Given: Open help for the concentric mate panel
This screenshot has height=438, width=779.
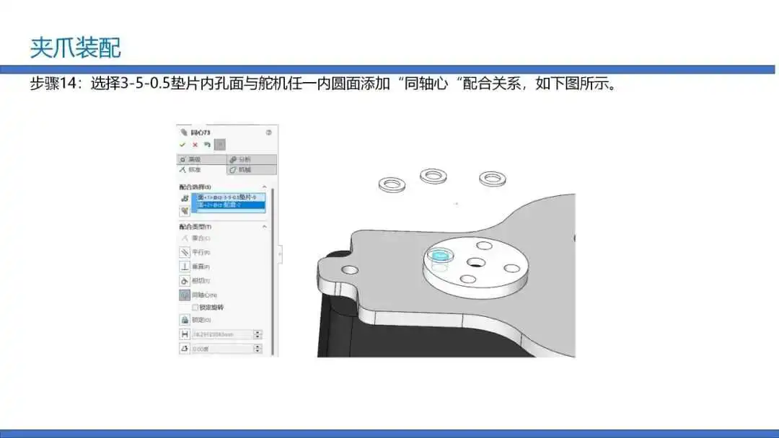Looking at the screenshot, I should [x=269, y=133].
